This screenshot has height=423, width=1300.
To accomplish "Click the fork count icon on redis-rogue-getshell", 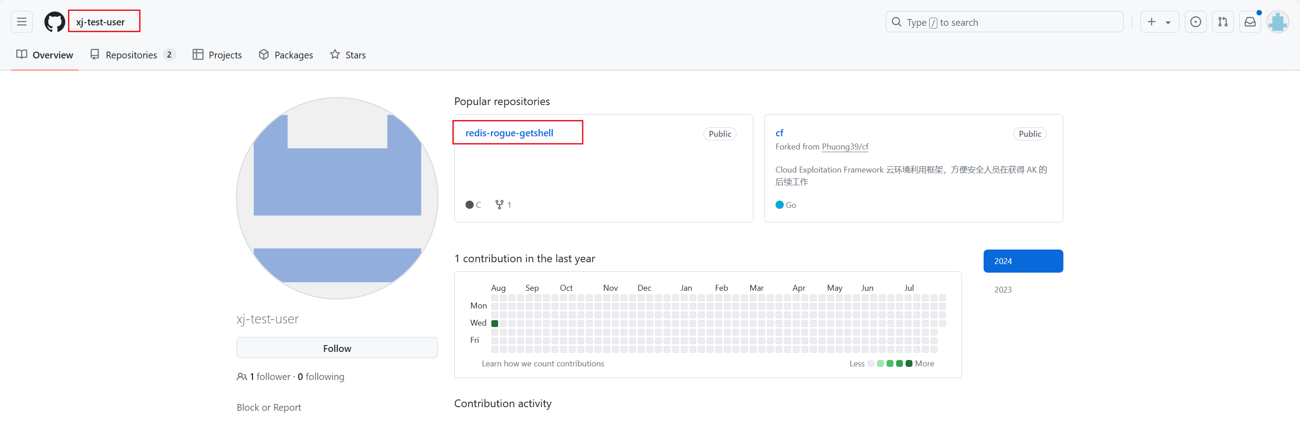I will click(499, 205).
